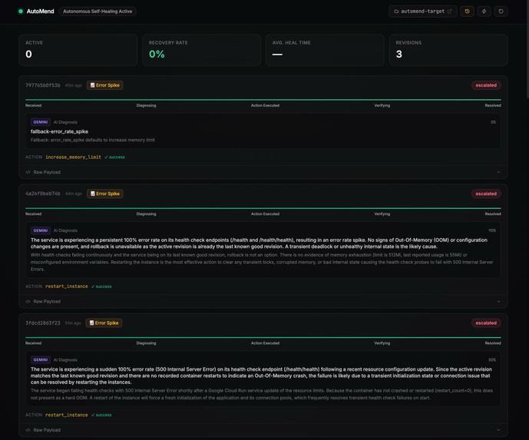Click progress bar of incident 3fdcd28d3f23
This screenshot has width=529, height=440.
click(x=263, y=337)
